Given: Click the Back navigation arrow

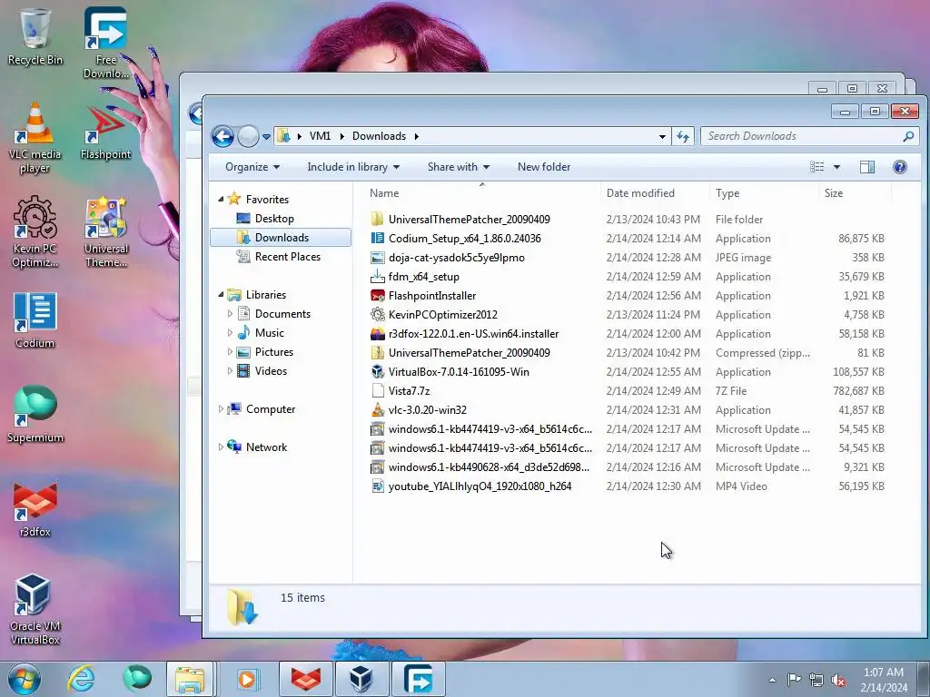Looking at the screenshot, I should (223, 136).
